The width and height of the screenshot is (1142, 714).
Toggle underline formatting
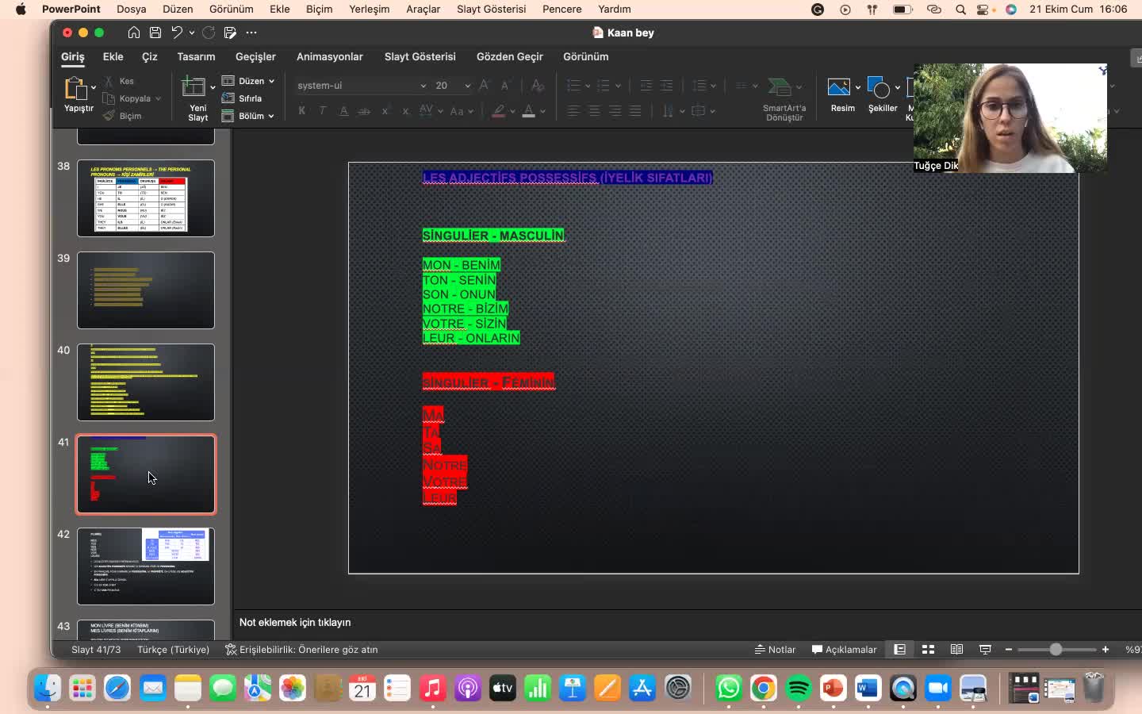tap(343, 111)
